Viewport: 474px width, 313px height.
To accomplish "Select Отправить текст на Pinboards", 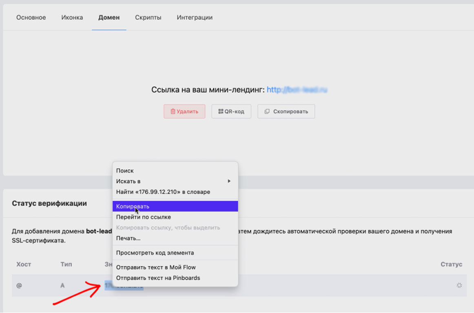I will [x=175, y=278].
